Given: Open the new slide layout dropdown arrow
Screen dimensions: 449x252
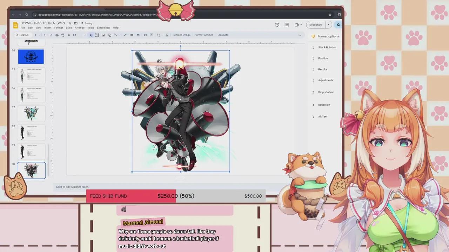Looking at the screenshot, I should pyautogui.click(x=39, y=35).
